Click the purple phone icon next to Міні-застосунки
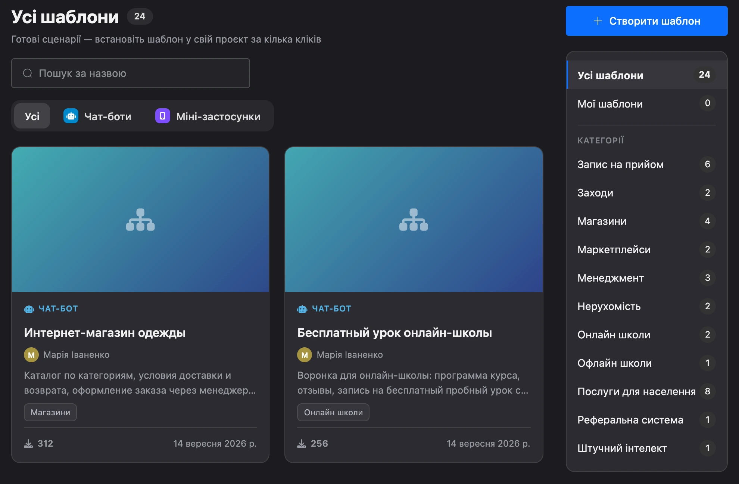 [163, 116]
